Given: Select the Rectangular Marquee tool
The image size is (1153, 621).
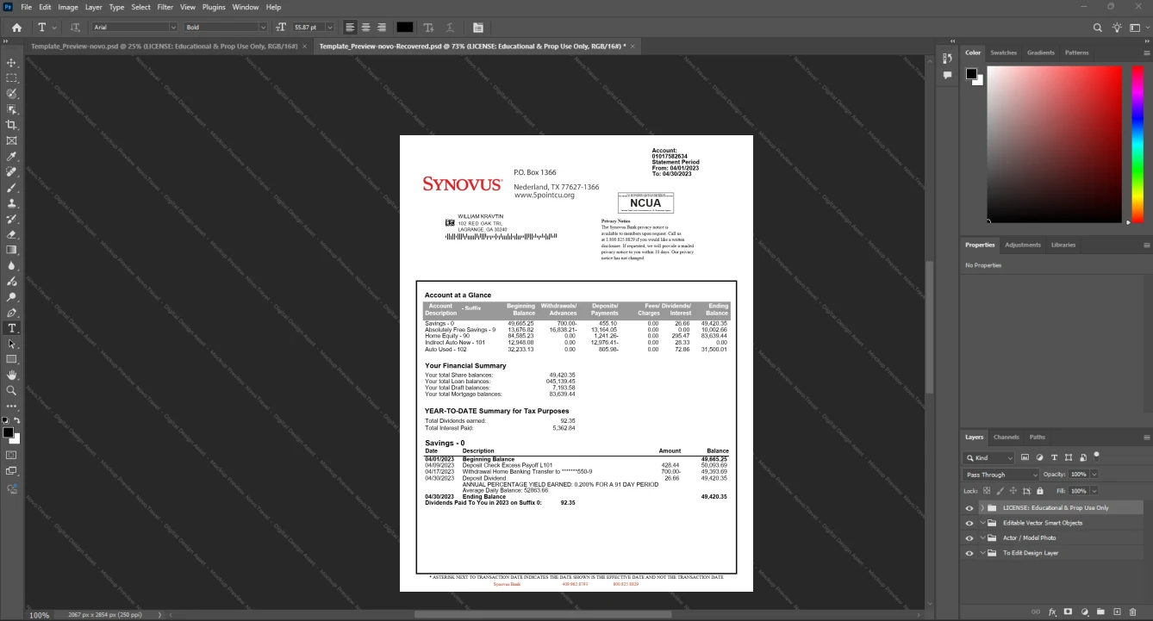Looking at the screenshot, I should tap(12, 78).
